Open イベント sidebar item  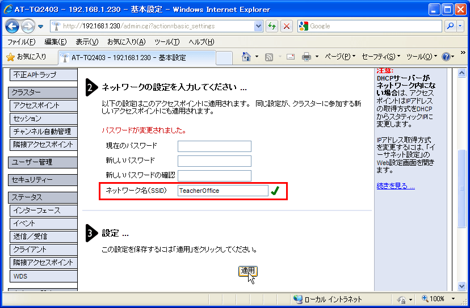(x=44, y=223)
